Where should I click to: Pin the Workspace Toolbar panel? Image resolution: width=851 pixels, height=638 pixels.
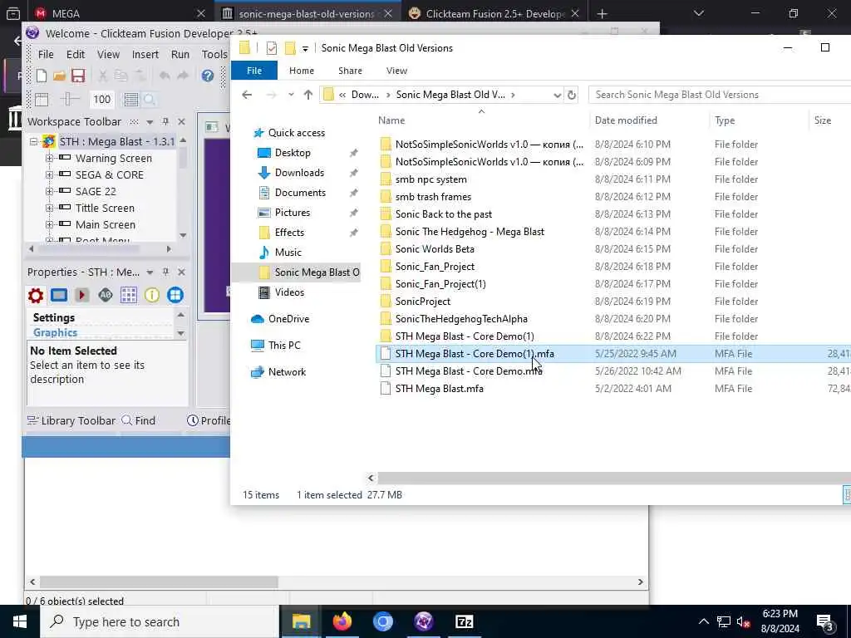pyautogui.click(x=165, y=121)
